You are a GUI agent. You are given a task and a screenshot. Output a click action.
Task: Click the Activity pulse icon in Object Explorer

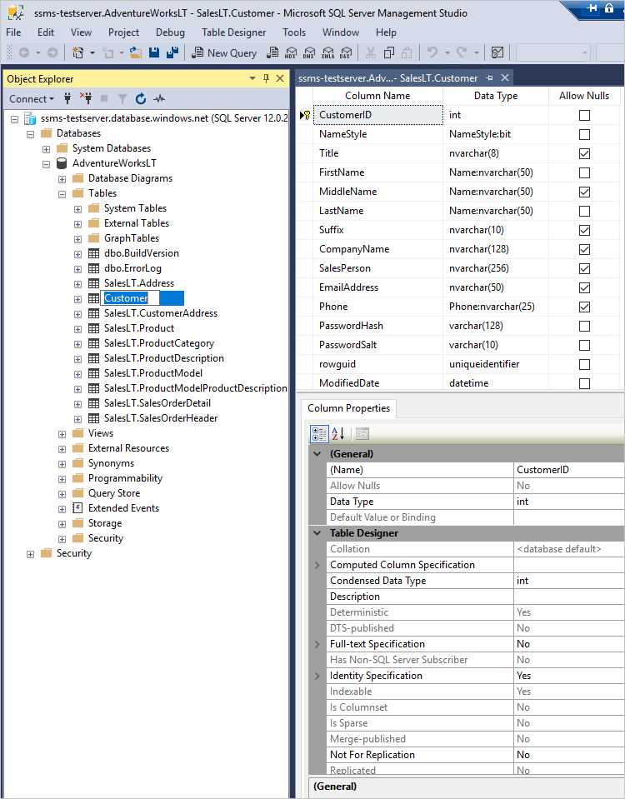[x=159, y=99]
